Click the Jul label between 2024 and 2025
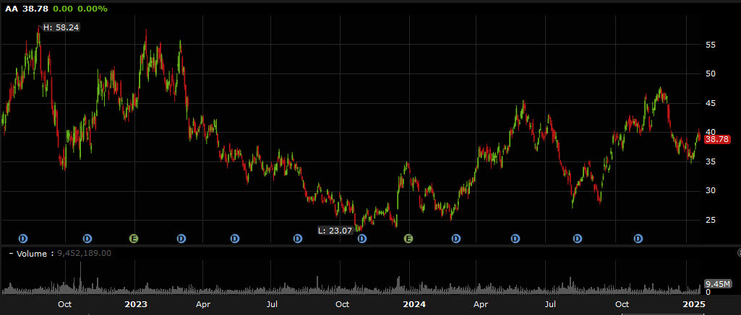This screenshot has width=741, height=315. point(549,304)
